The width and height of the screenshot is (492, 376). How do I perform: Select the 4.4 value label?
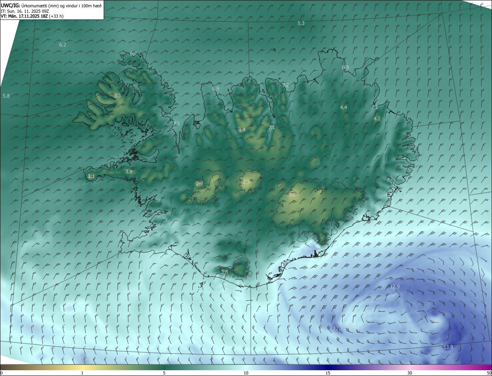pyautogui.click(x=344, y=108)
